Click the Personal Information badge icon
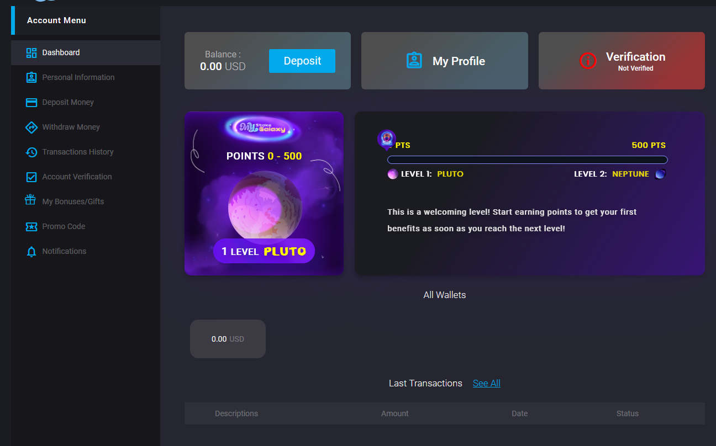 click(x=31, y=77)
